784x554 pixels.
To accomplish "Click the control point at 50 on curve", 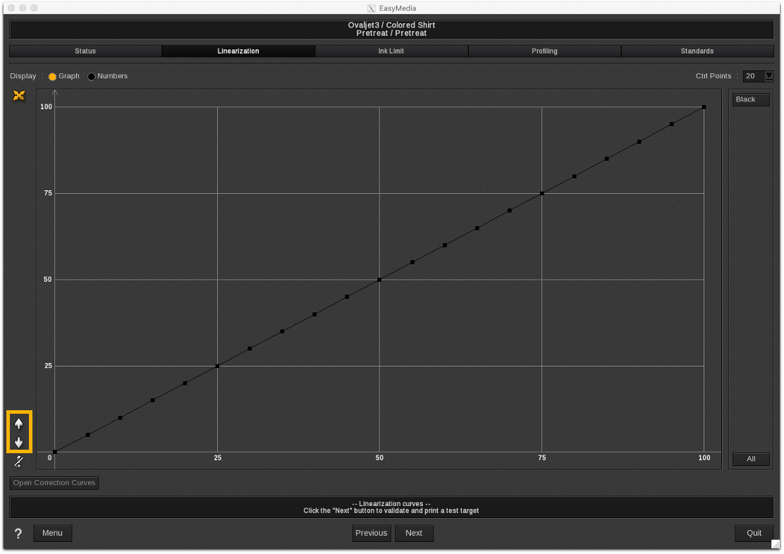I will 379,280.
